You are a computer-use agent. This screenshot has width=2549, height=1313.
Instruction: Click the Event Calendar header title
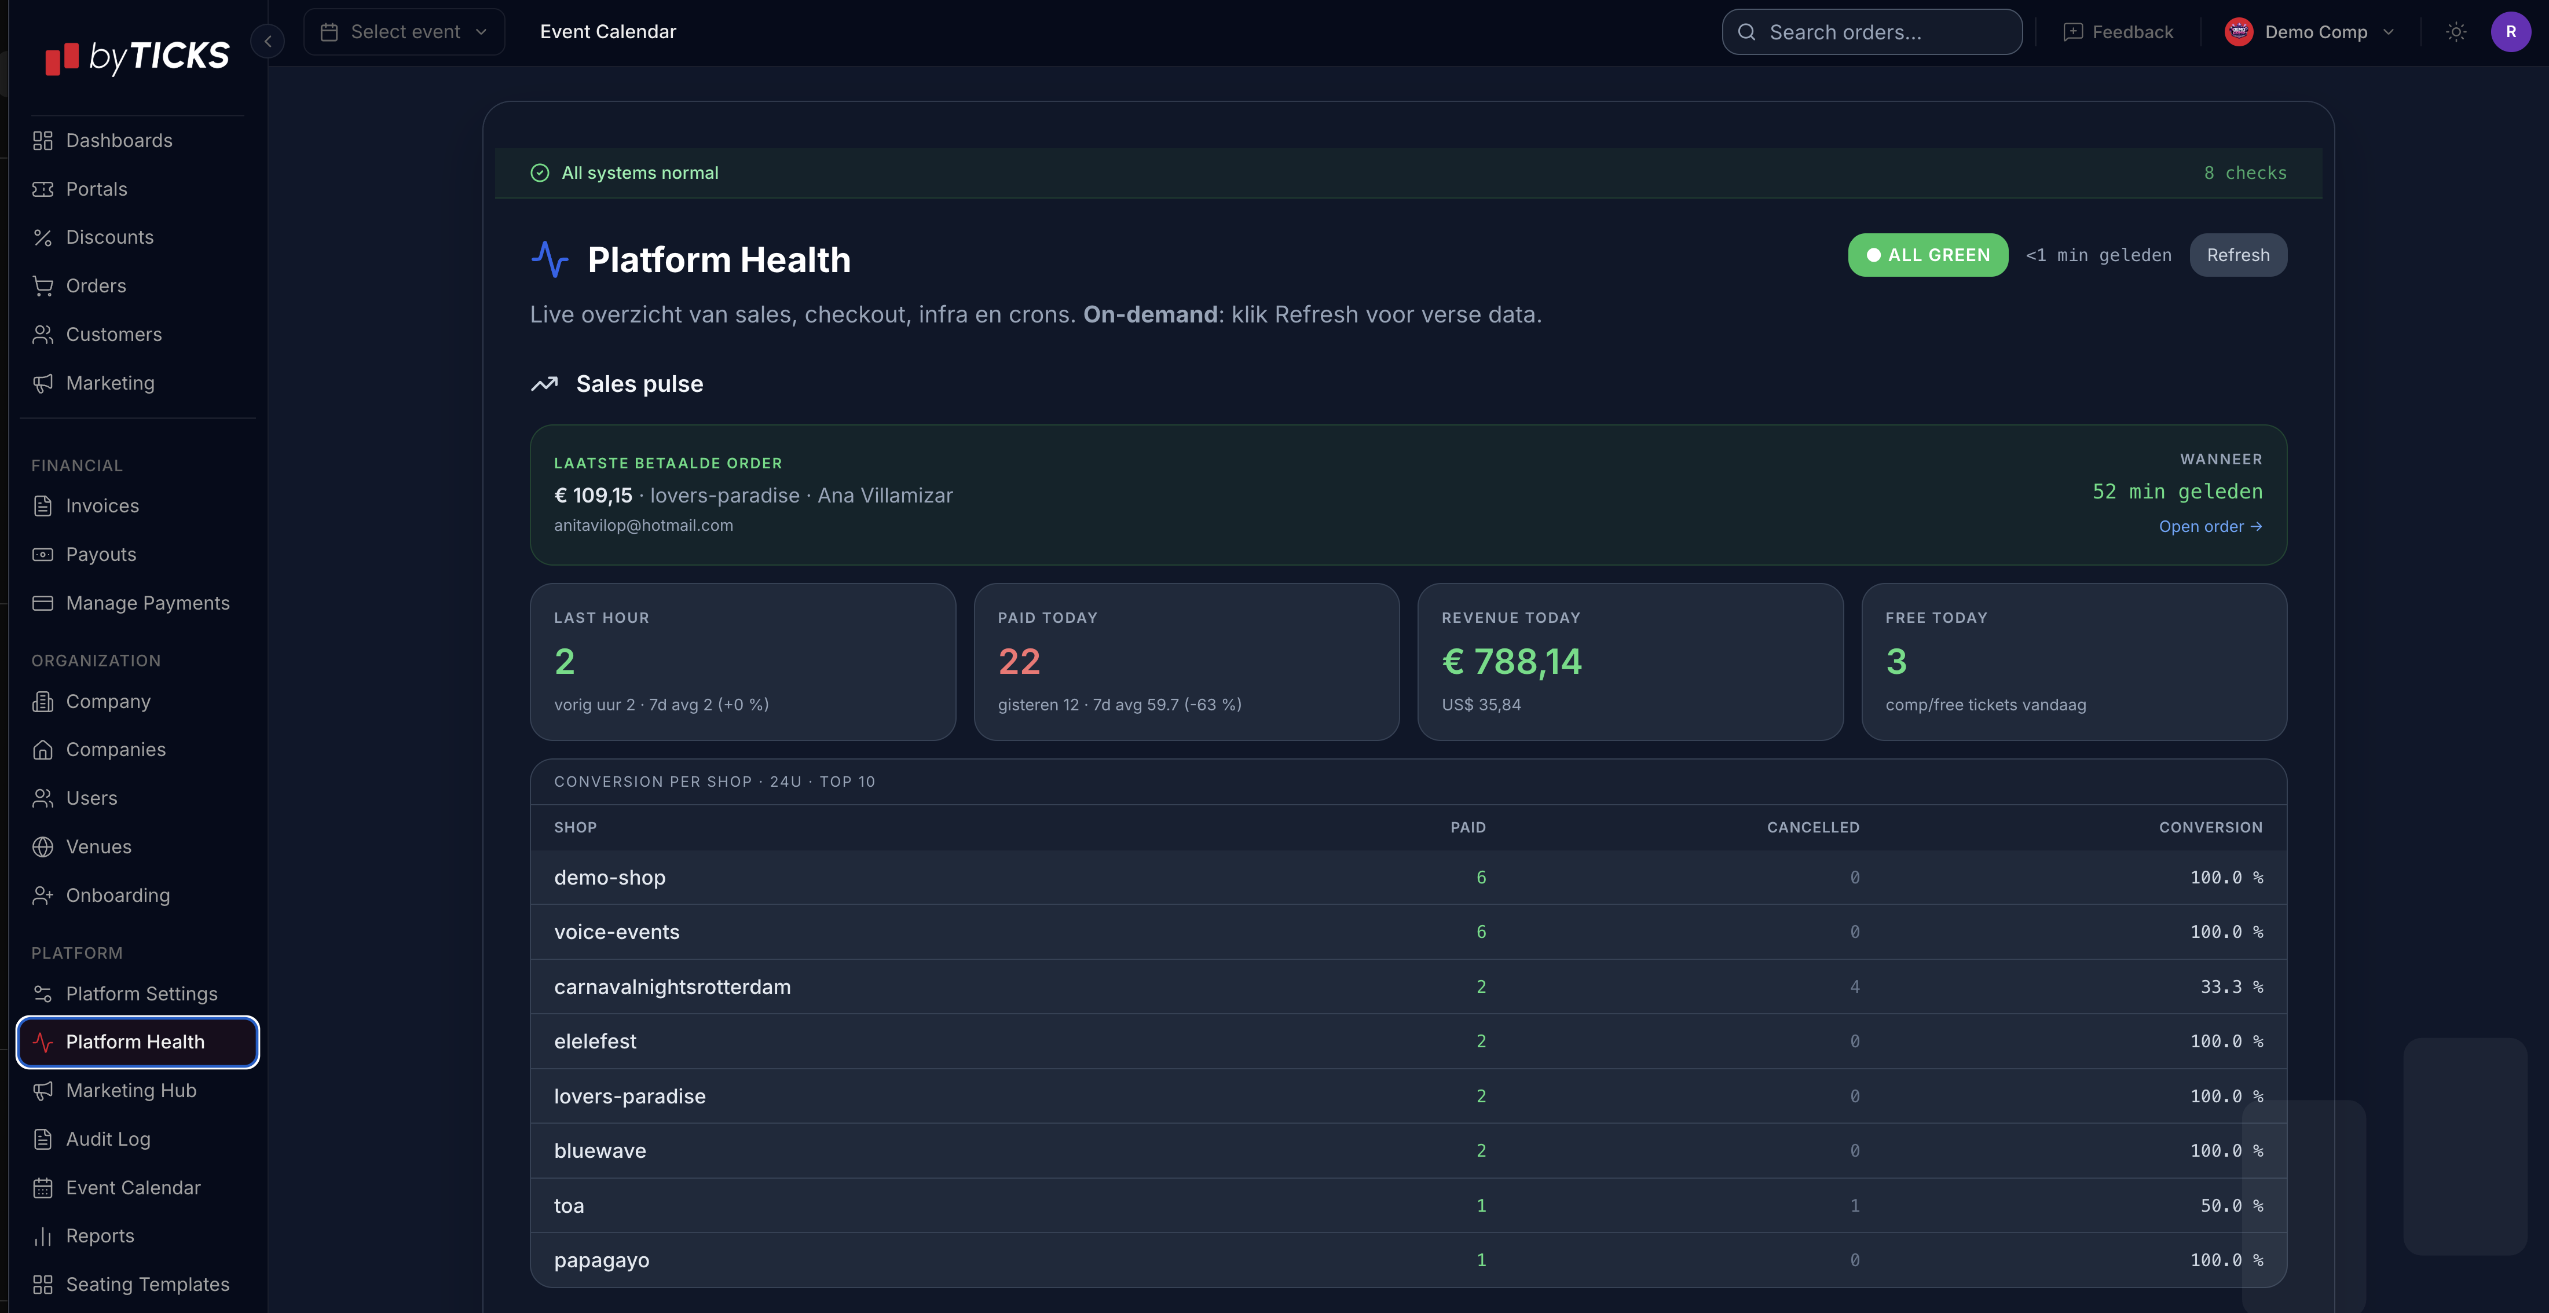point(607,32)
